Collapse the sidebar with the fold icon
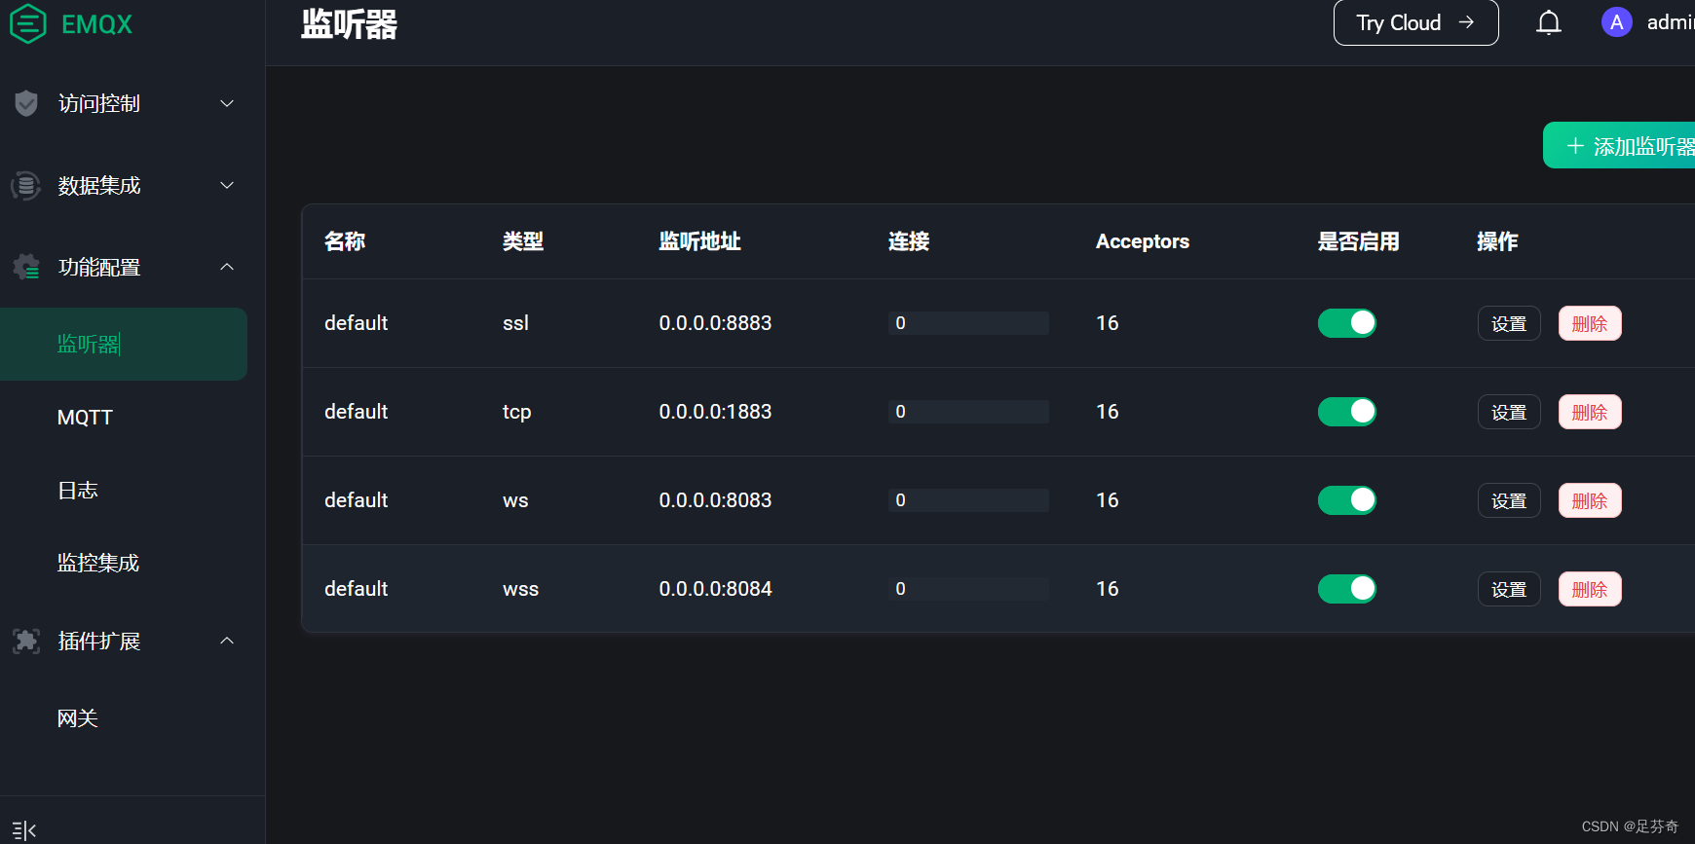 [24, 830]
